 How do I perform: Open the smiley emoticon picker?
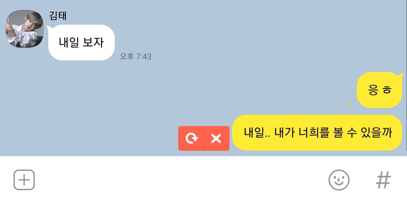[339, 180]
